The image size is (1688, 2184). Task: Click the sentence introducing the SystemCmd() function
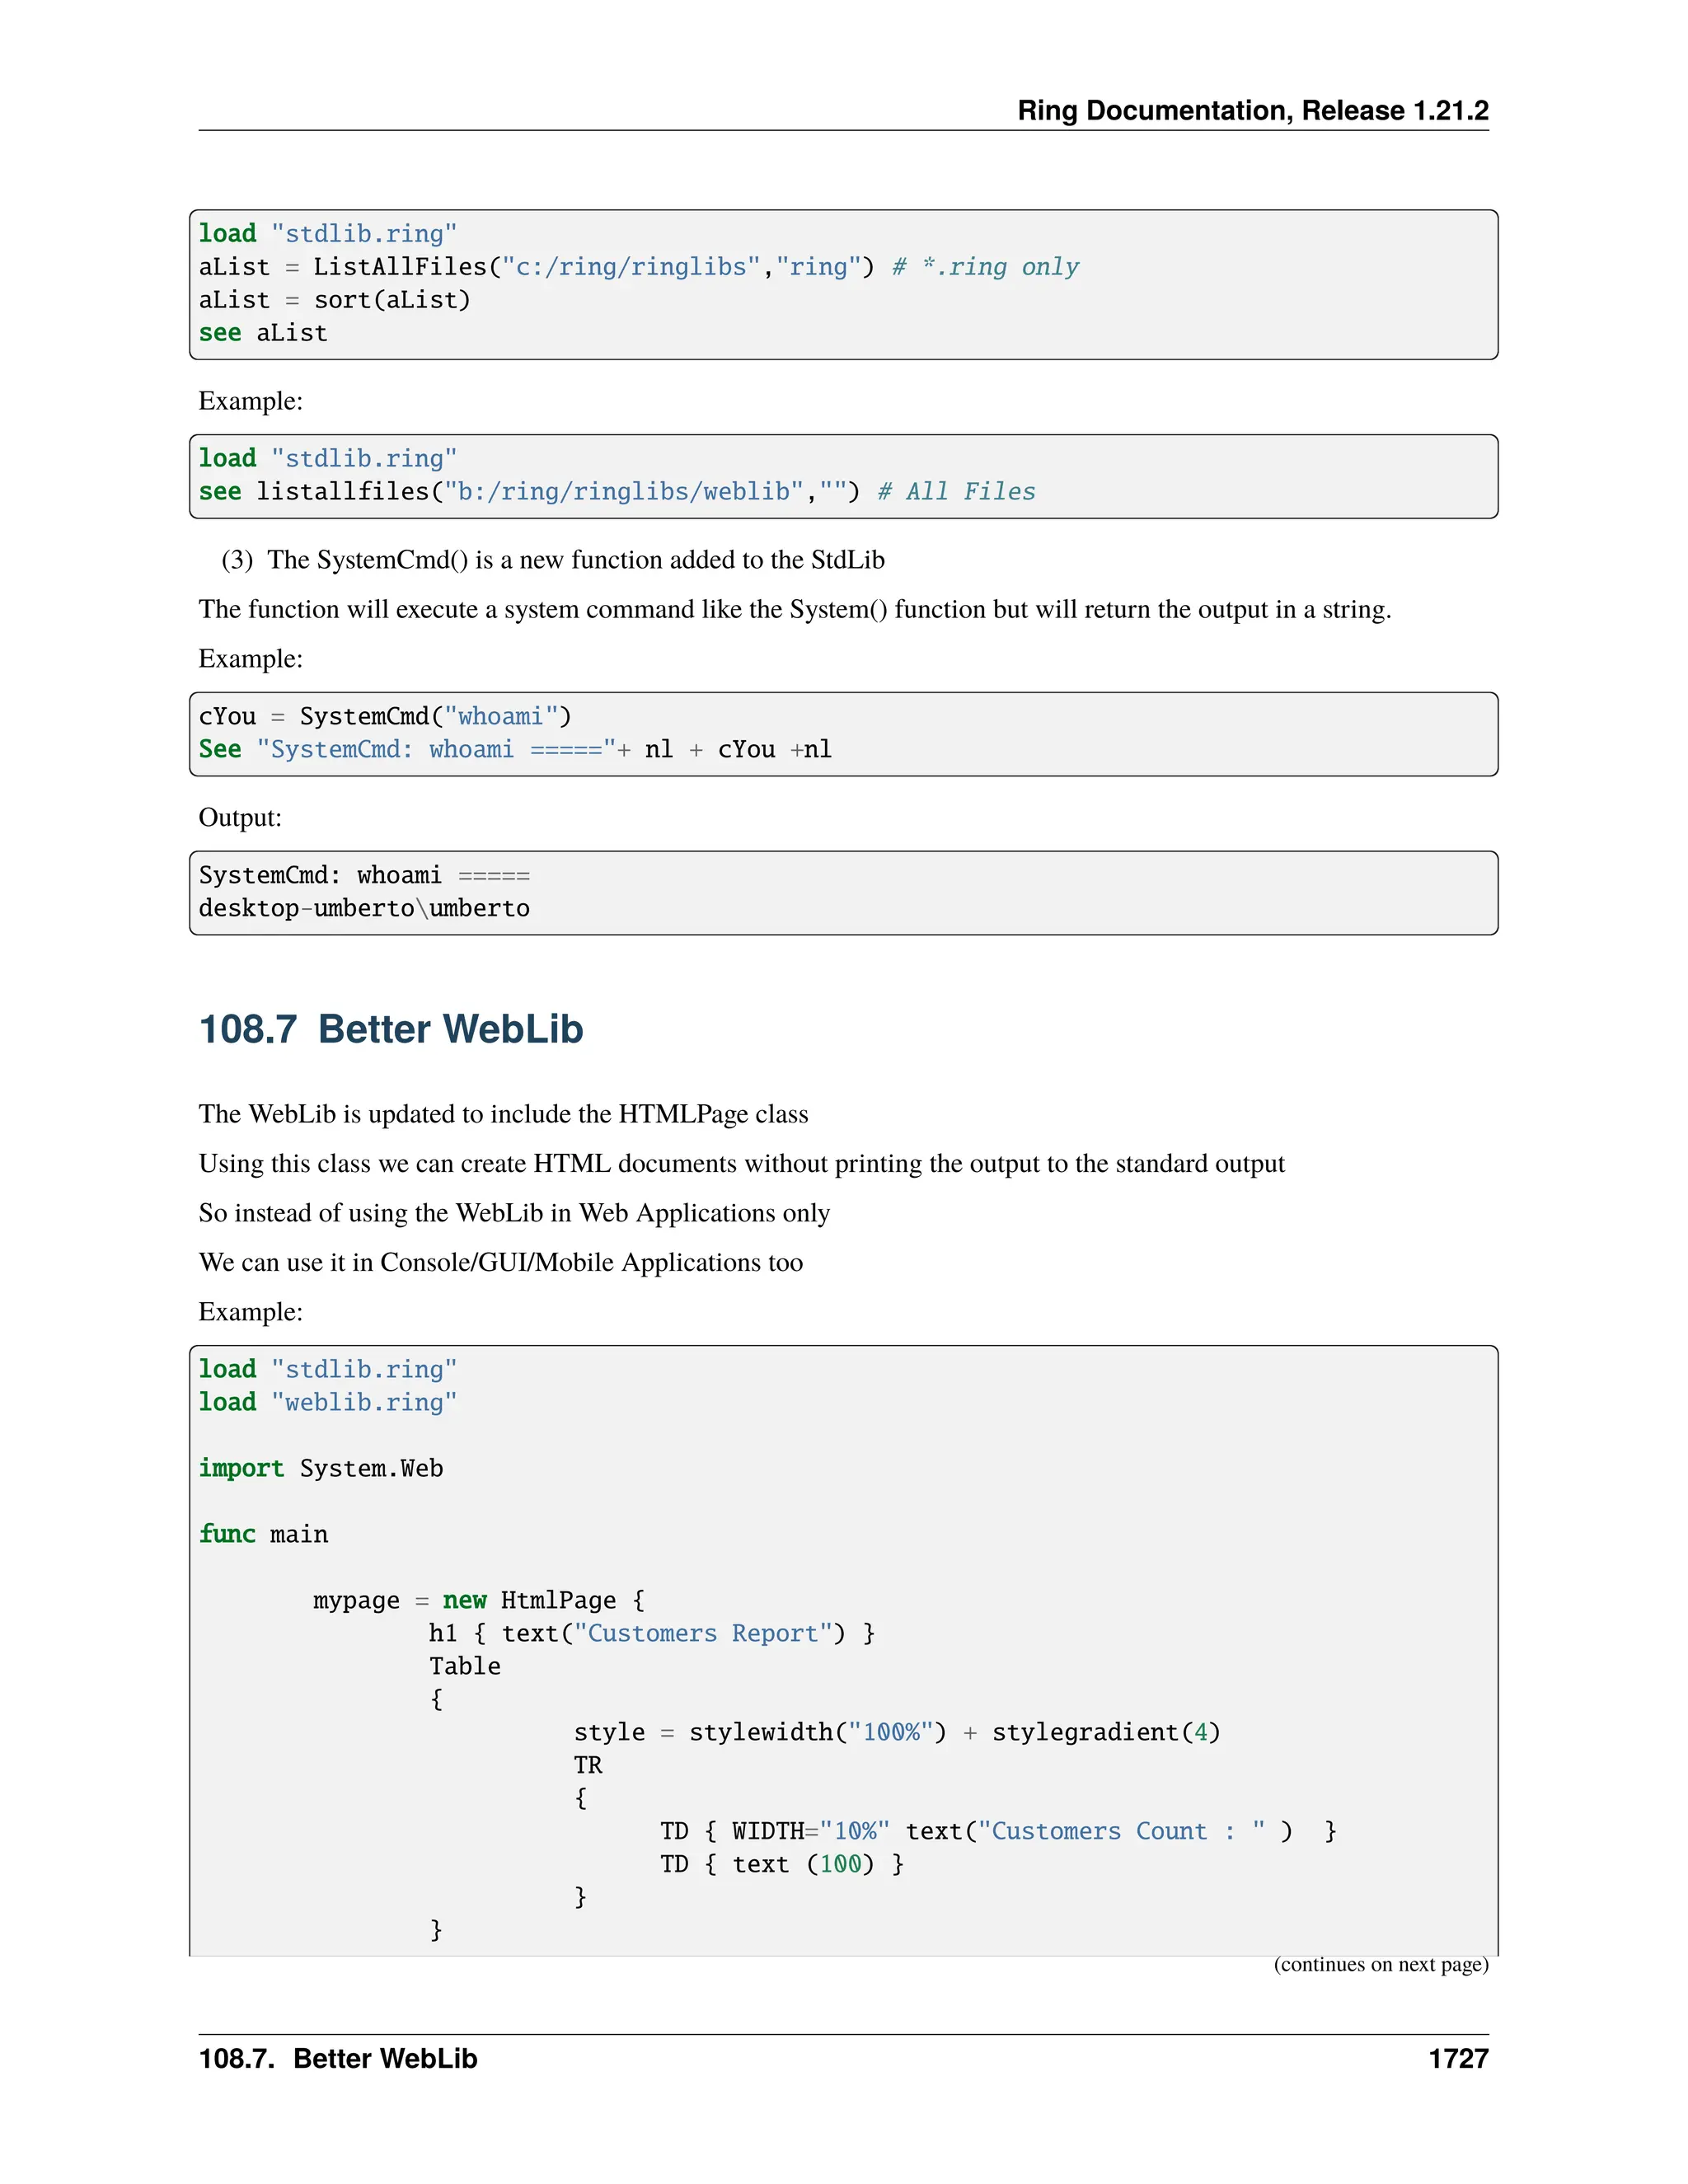click(x=553, y=560)
